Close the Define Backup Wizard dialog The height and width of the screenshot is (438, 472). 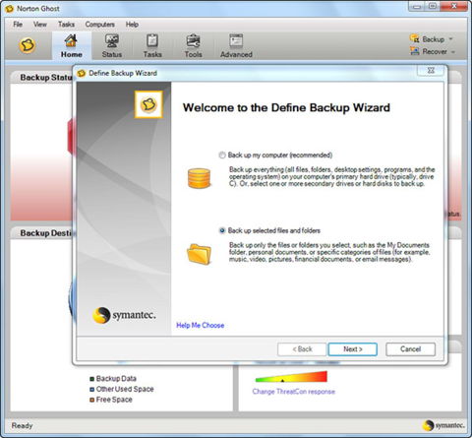(431, 70)
